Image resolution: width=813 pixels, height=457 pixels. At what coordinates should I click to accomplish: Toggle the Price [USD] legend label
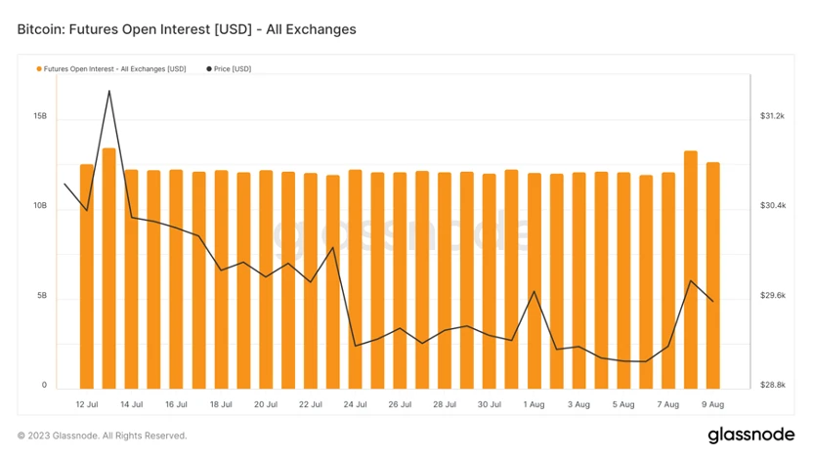coord(233,69)
